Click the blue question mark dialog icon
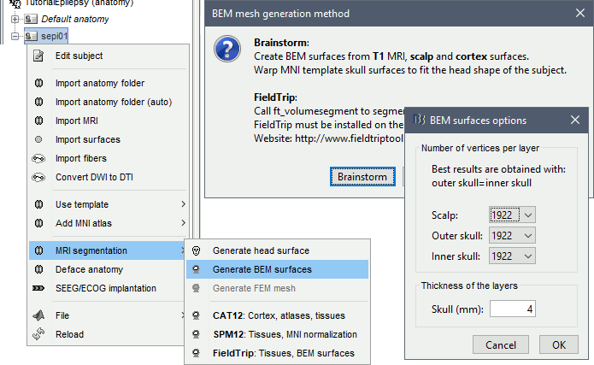 (x=226, y=50)
